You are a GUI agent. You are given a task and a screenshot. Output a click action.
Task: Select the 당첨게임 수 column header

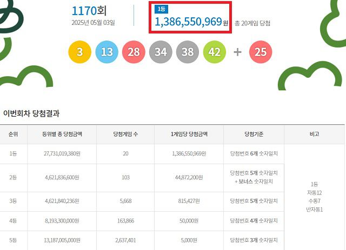[125, 134]
